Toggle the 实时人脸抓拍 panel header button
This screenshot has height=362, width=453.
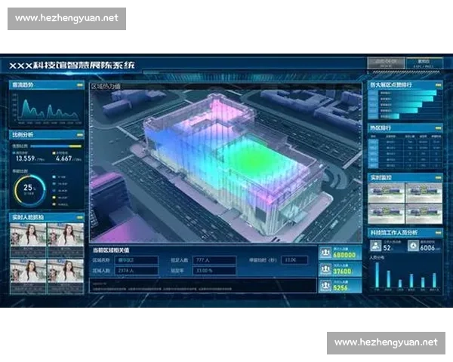tap(79, 218)
